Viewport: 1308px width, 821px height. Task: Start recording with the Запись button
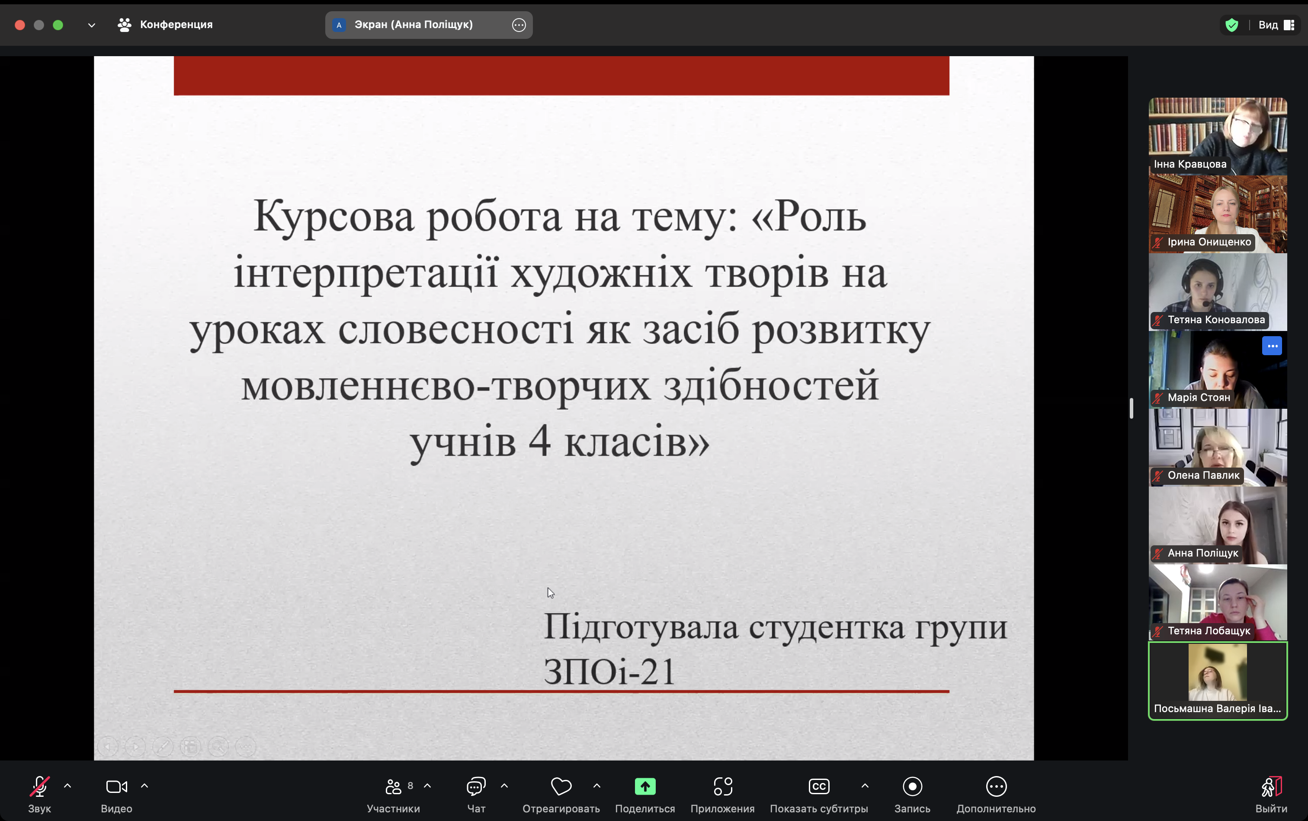click(x=912, y=787)
